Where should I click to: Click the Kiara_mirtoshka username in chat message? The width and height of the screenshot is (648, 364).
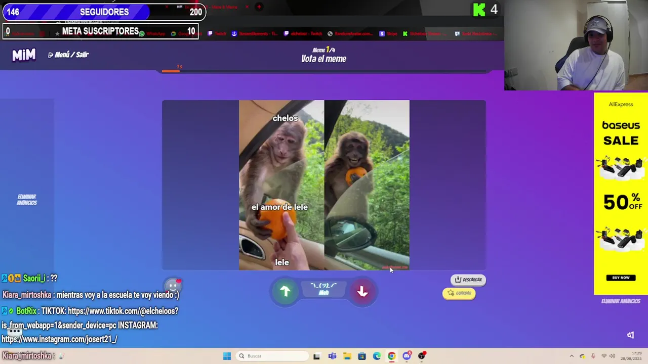[x=27, y=295]
